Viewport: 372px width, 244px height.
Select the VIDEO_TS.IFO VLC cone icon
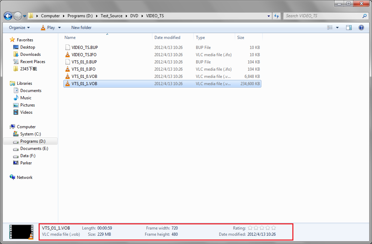(x=68, y=55)
